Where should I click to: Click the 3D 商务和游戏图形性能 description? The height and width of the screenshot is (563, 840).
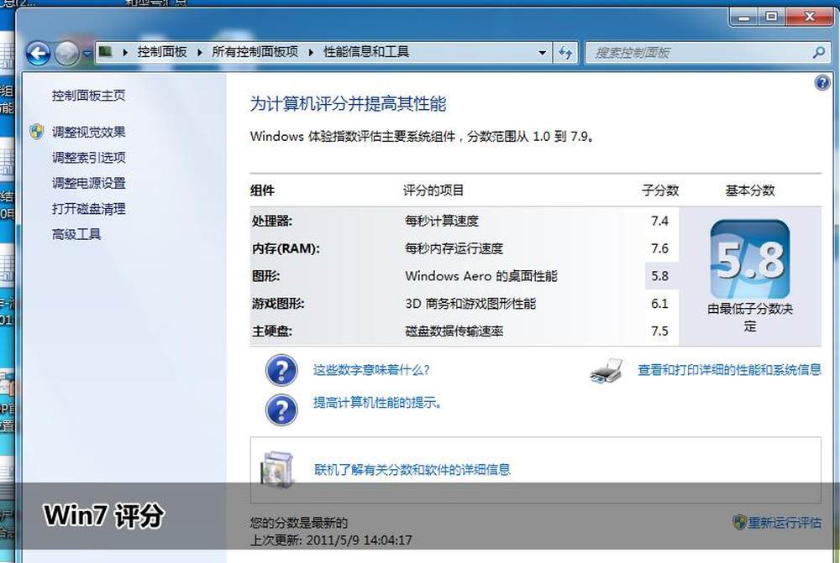(470, 304)
